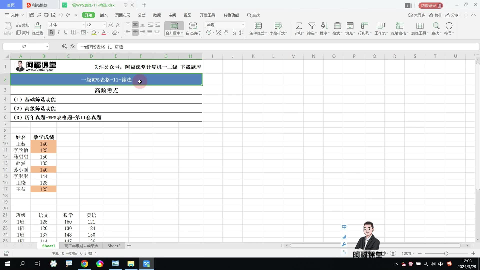Viewport: 480px width, 270px height.
Task: Click the Sum (求和) icon
Action: [x=299, y=26]
